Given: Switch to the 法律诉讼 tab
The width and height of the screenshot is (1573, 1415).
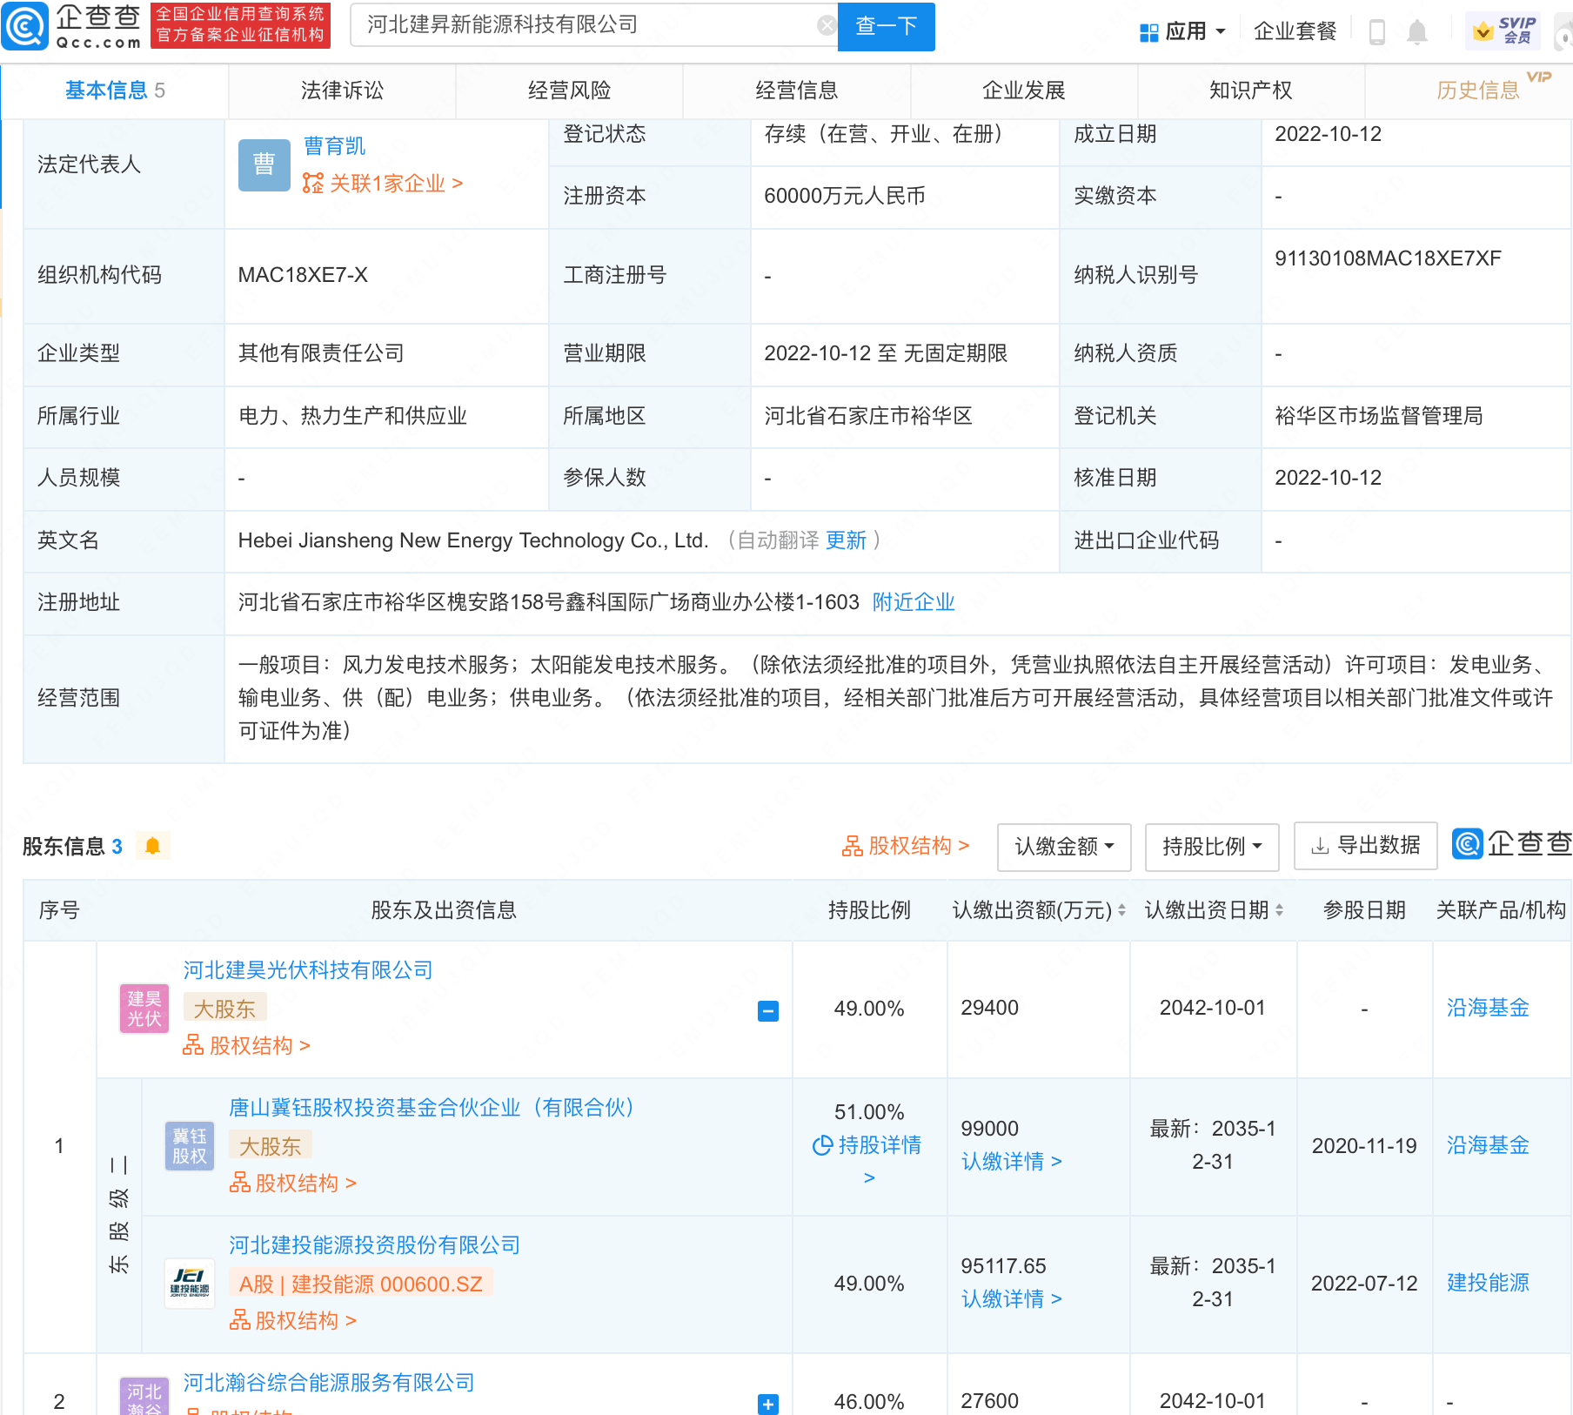Looking at the screenshot, I should (342, 91).
